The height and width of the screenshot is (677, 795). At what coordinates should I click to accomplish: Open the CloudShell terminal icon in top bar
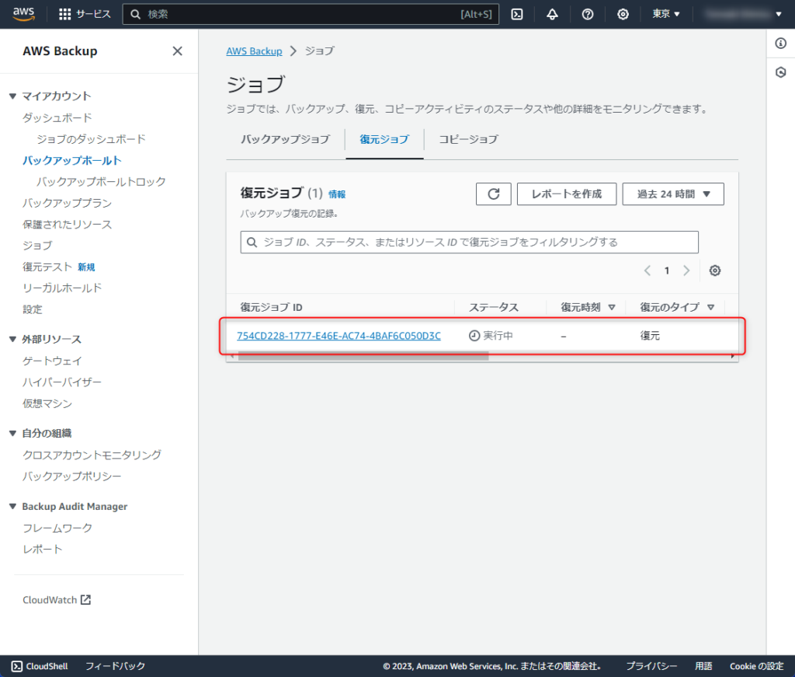(x=516, y=14)
